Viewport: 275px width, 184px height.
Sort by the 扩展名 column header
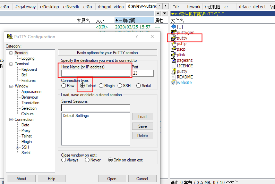point(85,20)
